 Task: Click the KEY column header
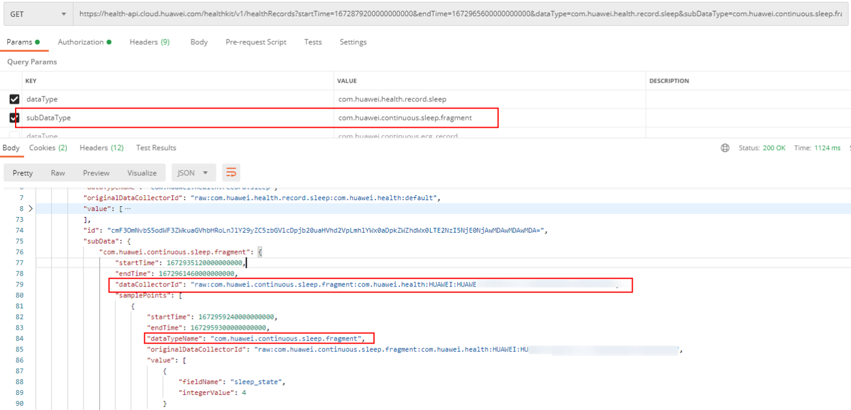coord(31,81)
